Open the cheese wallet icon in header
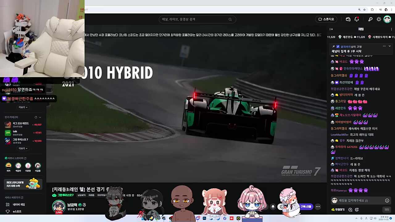 click(x=348, y=19)
